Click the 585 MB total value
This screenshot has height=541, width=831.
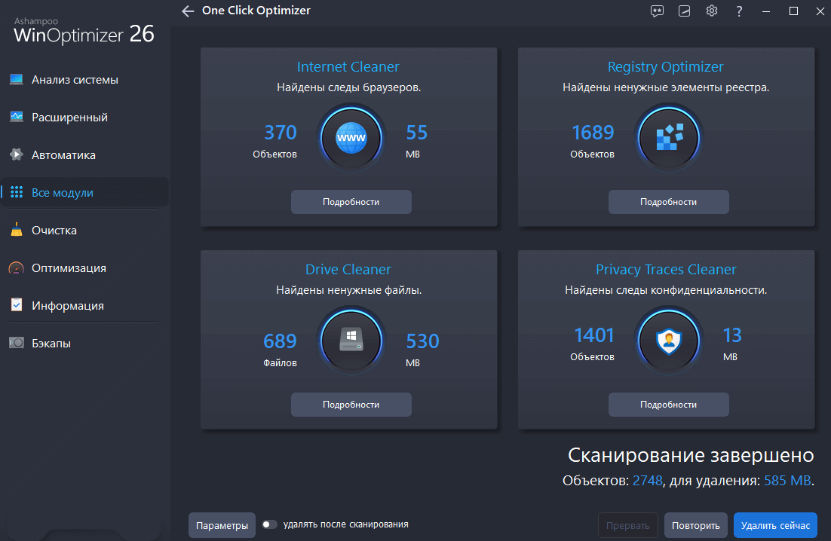pyautogui.click(x=787, y=481)
